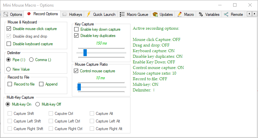Choose Multi-key Off radio button
The image size is (258, 138).
[x=37, y=104]
